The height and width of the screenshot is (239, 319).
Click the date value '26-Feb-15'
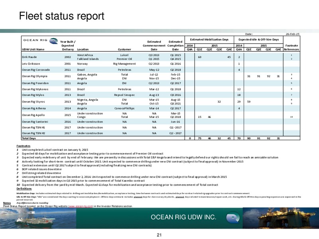click(293, 34)
